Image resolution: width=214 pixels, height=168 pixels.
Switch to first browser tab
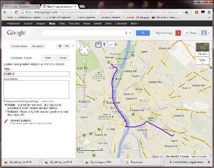(21, 6)
